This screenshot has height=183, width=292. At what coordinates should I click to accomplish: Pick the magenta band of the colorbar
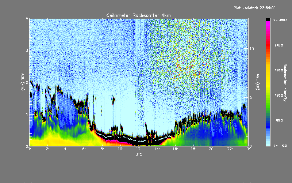268,24
